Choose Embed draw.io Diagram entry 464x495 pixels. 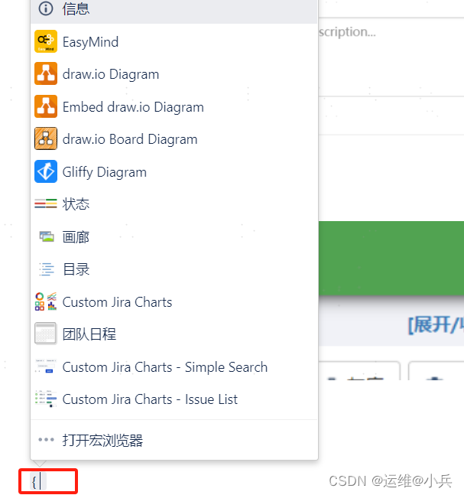(x=174, y=106)
